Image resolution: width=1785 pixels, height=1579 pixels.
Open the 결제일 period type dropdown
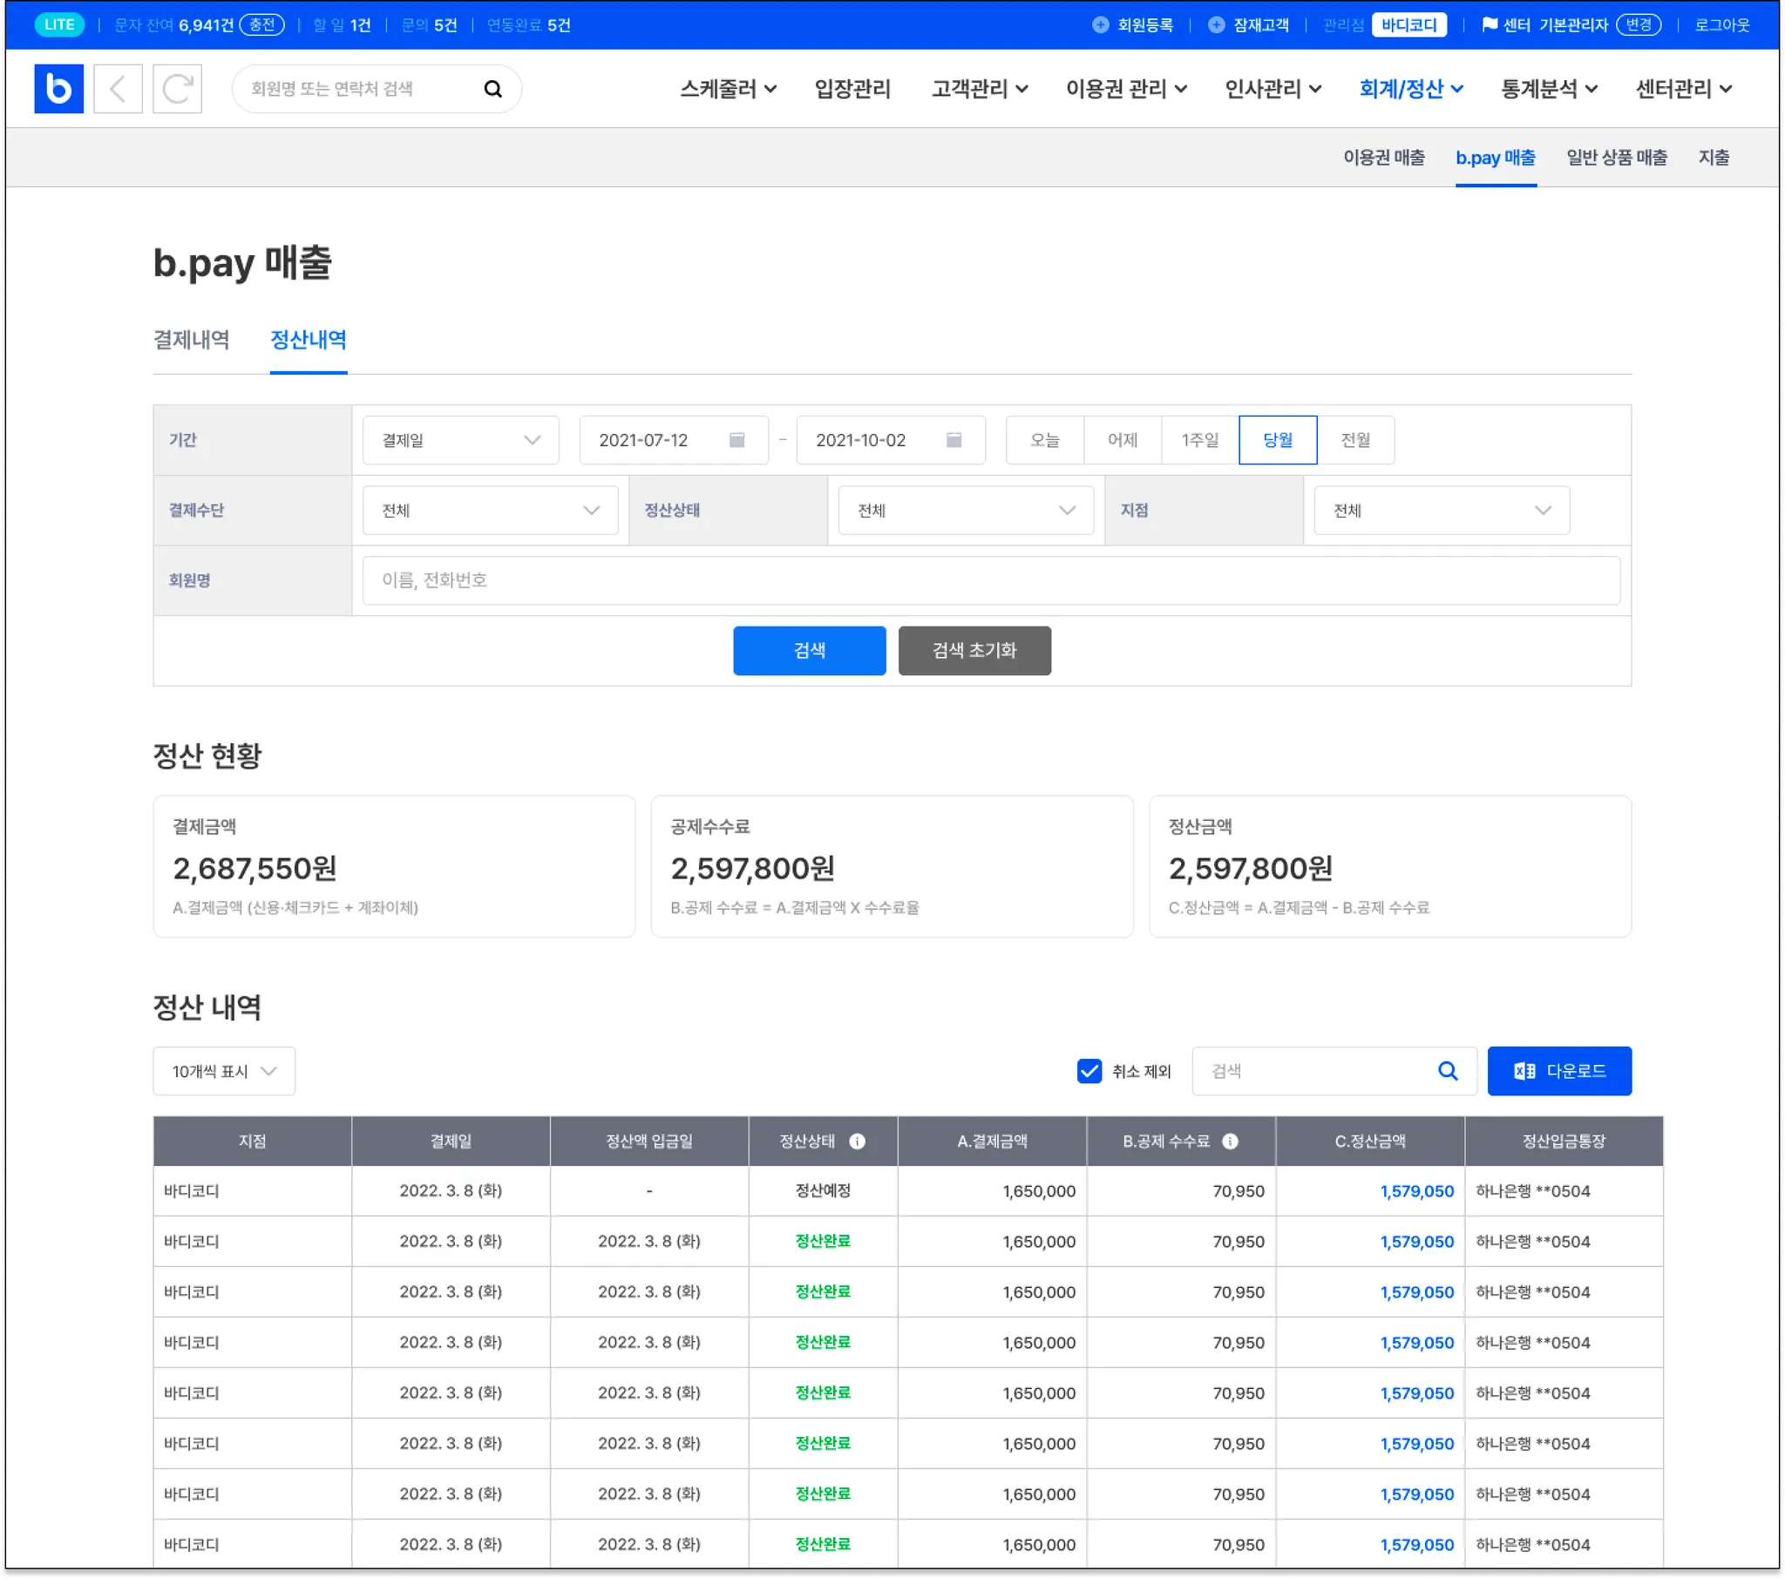coord(460,440)
